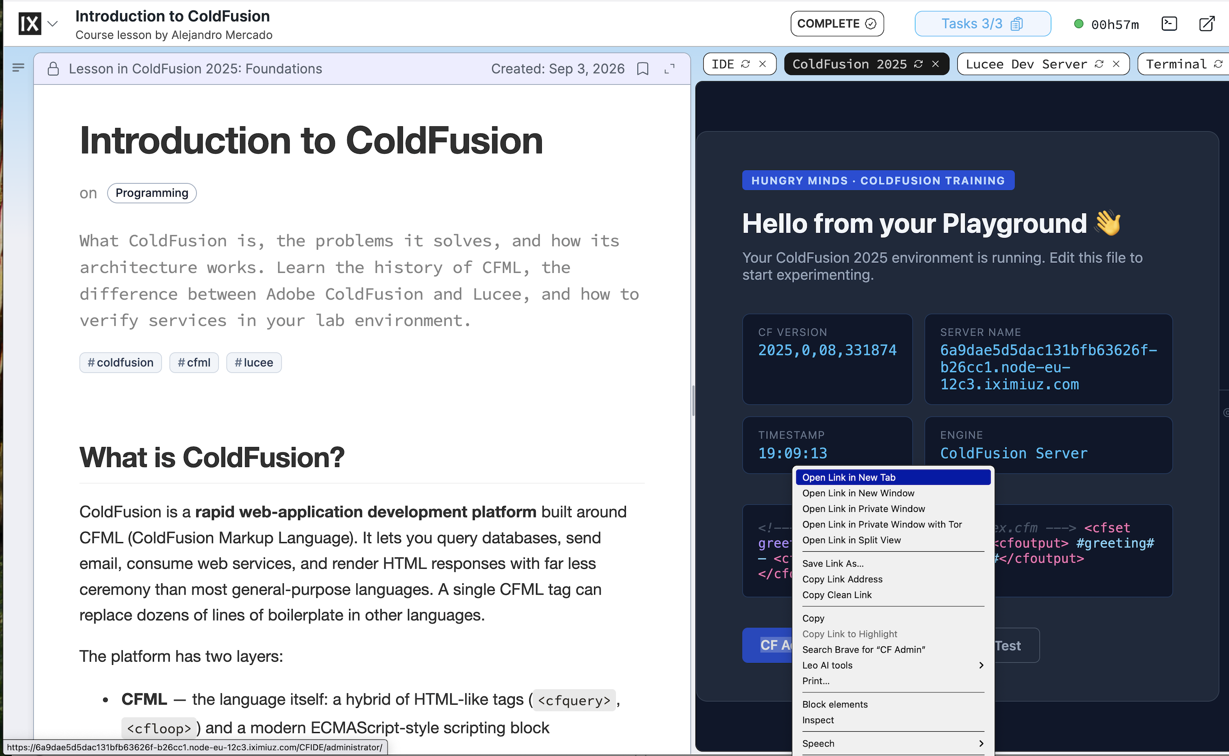Click the CF VERSION value 2025,0,08,331874
The image size is (1229, 756).
point(827,350)
